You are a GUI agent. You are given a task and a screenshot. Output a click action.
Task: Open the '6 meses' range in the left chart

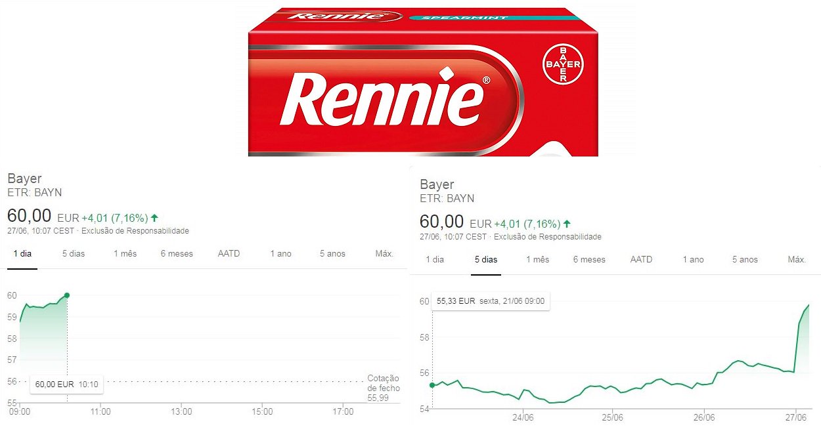tap(177, 253)
